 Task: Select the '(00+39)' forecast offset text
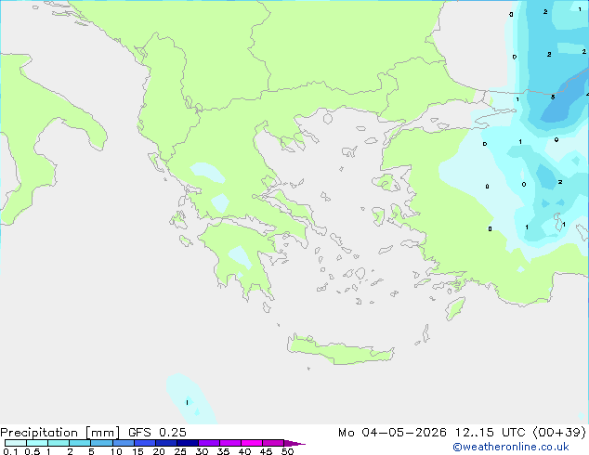tap(559, 433)
